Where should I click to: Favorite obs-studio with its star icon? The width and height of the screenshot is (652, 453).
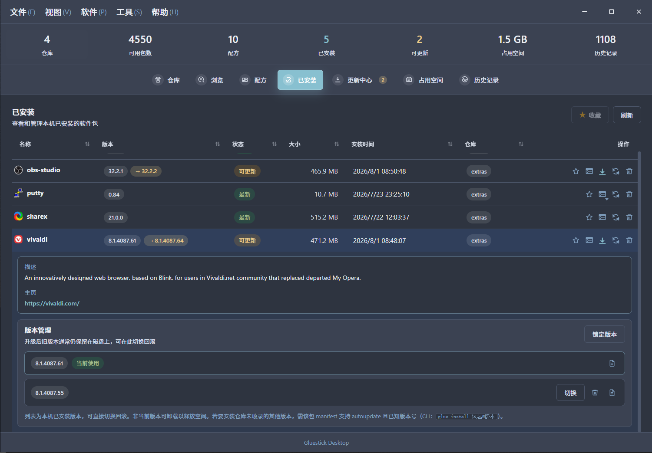click(x=576, y=171)
